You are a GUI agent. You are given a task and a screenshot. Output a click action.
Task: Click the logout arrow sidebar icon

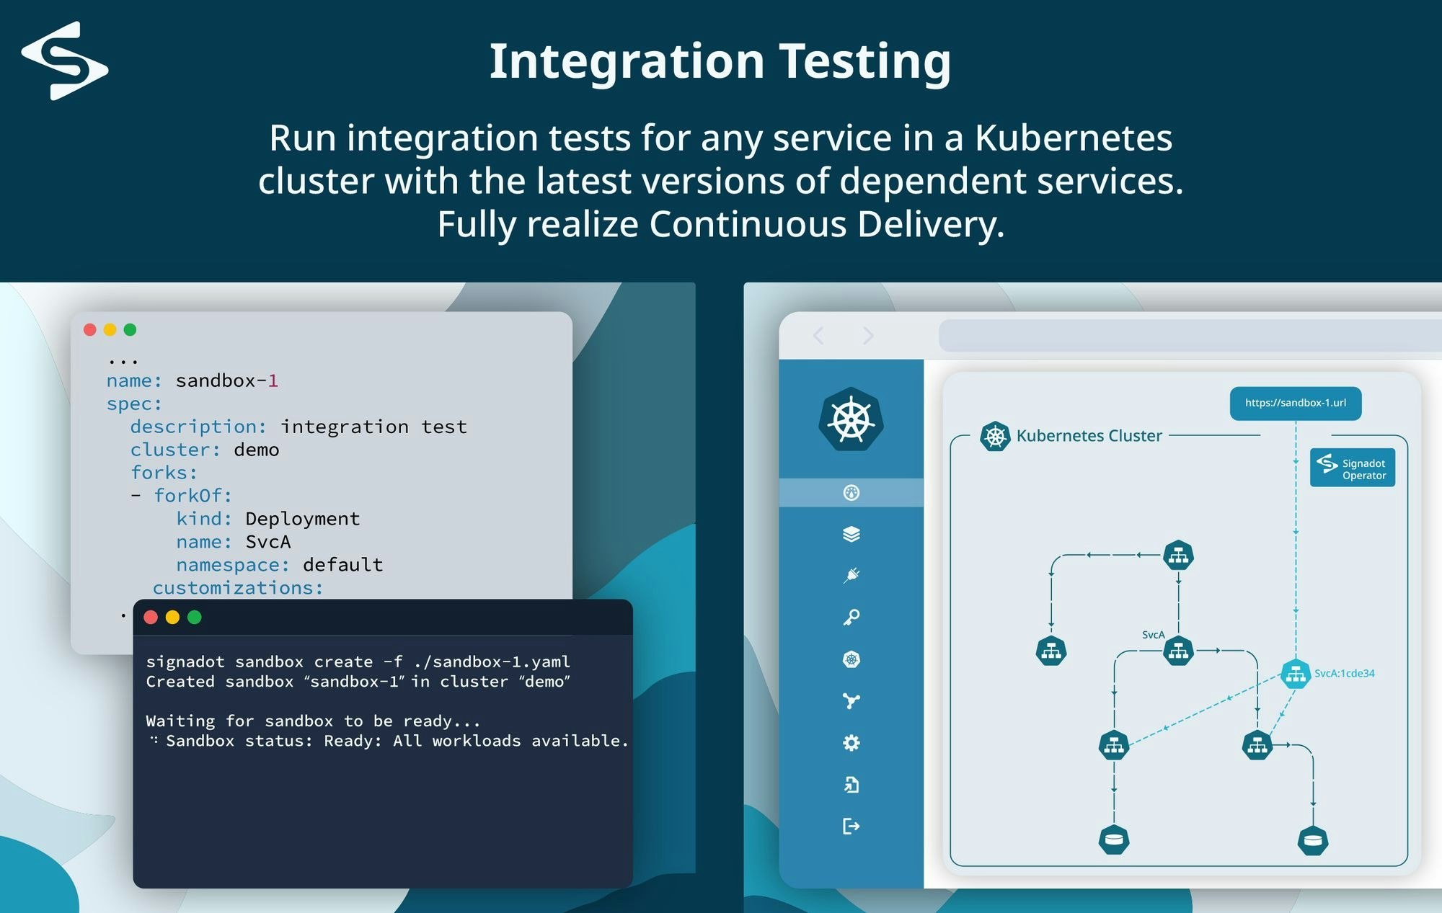(x=851, y=826)
